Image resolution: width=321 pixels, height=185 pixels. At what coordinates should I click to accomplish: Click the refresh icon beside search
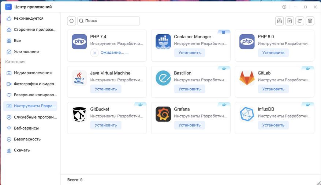tap(71, 21)
